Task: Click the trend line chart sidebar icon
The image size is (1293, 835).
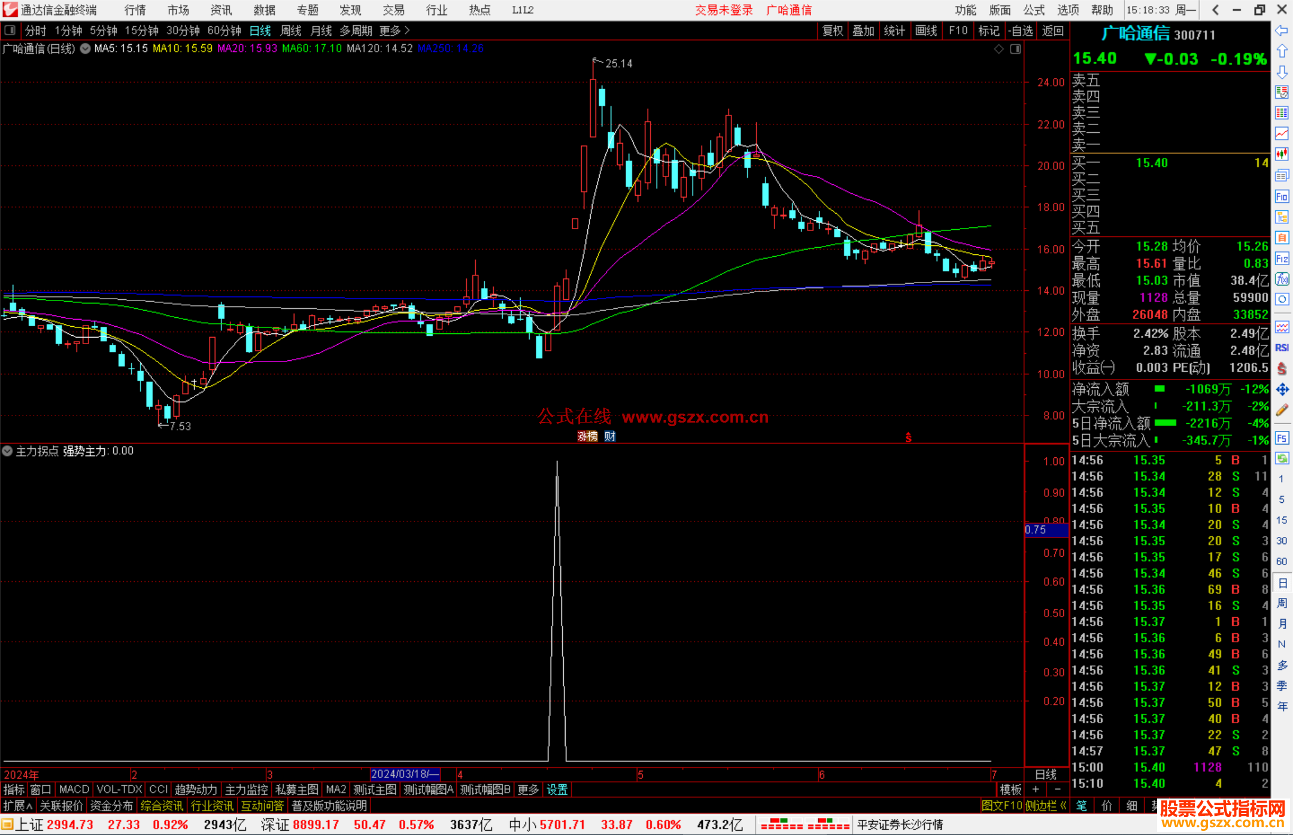Action: [1282, 133]
